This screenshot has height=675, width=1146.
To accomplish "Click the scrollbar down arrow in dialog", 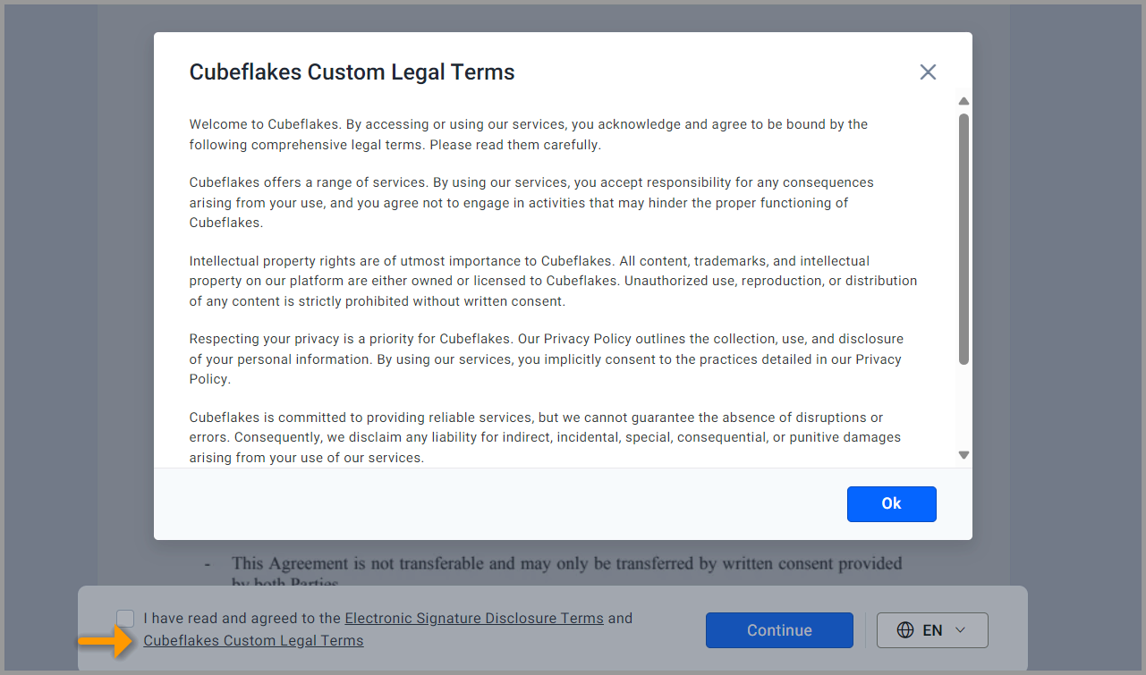I will pos(963,455).
